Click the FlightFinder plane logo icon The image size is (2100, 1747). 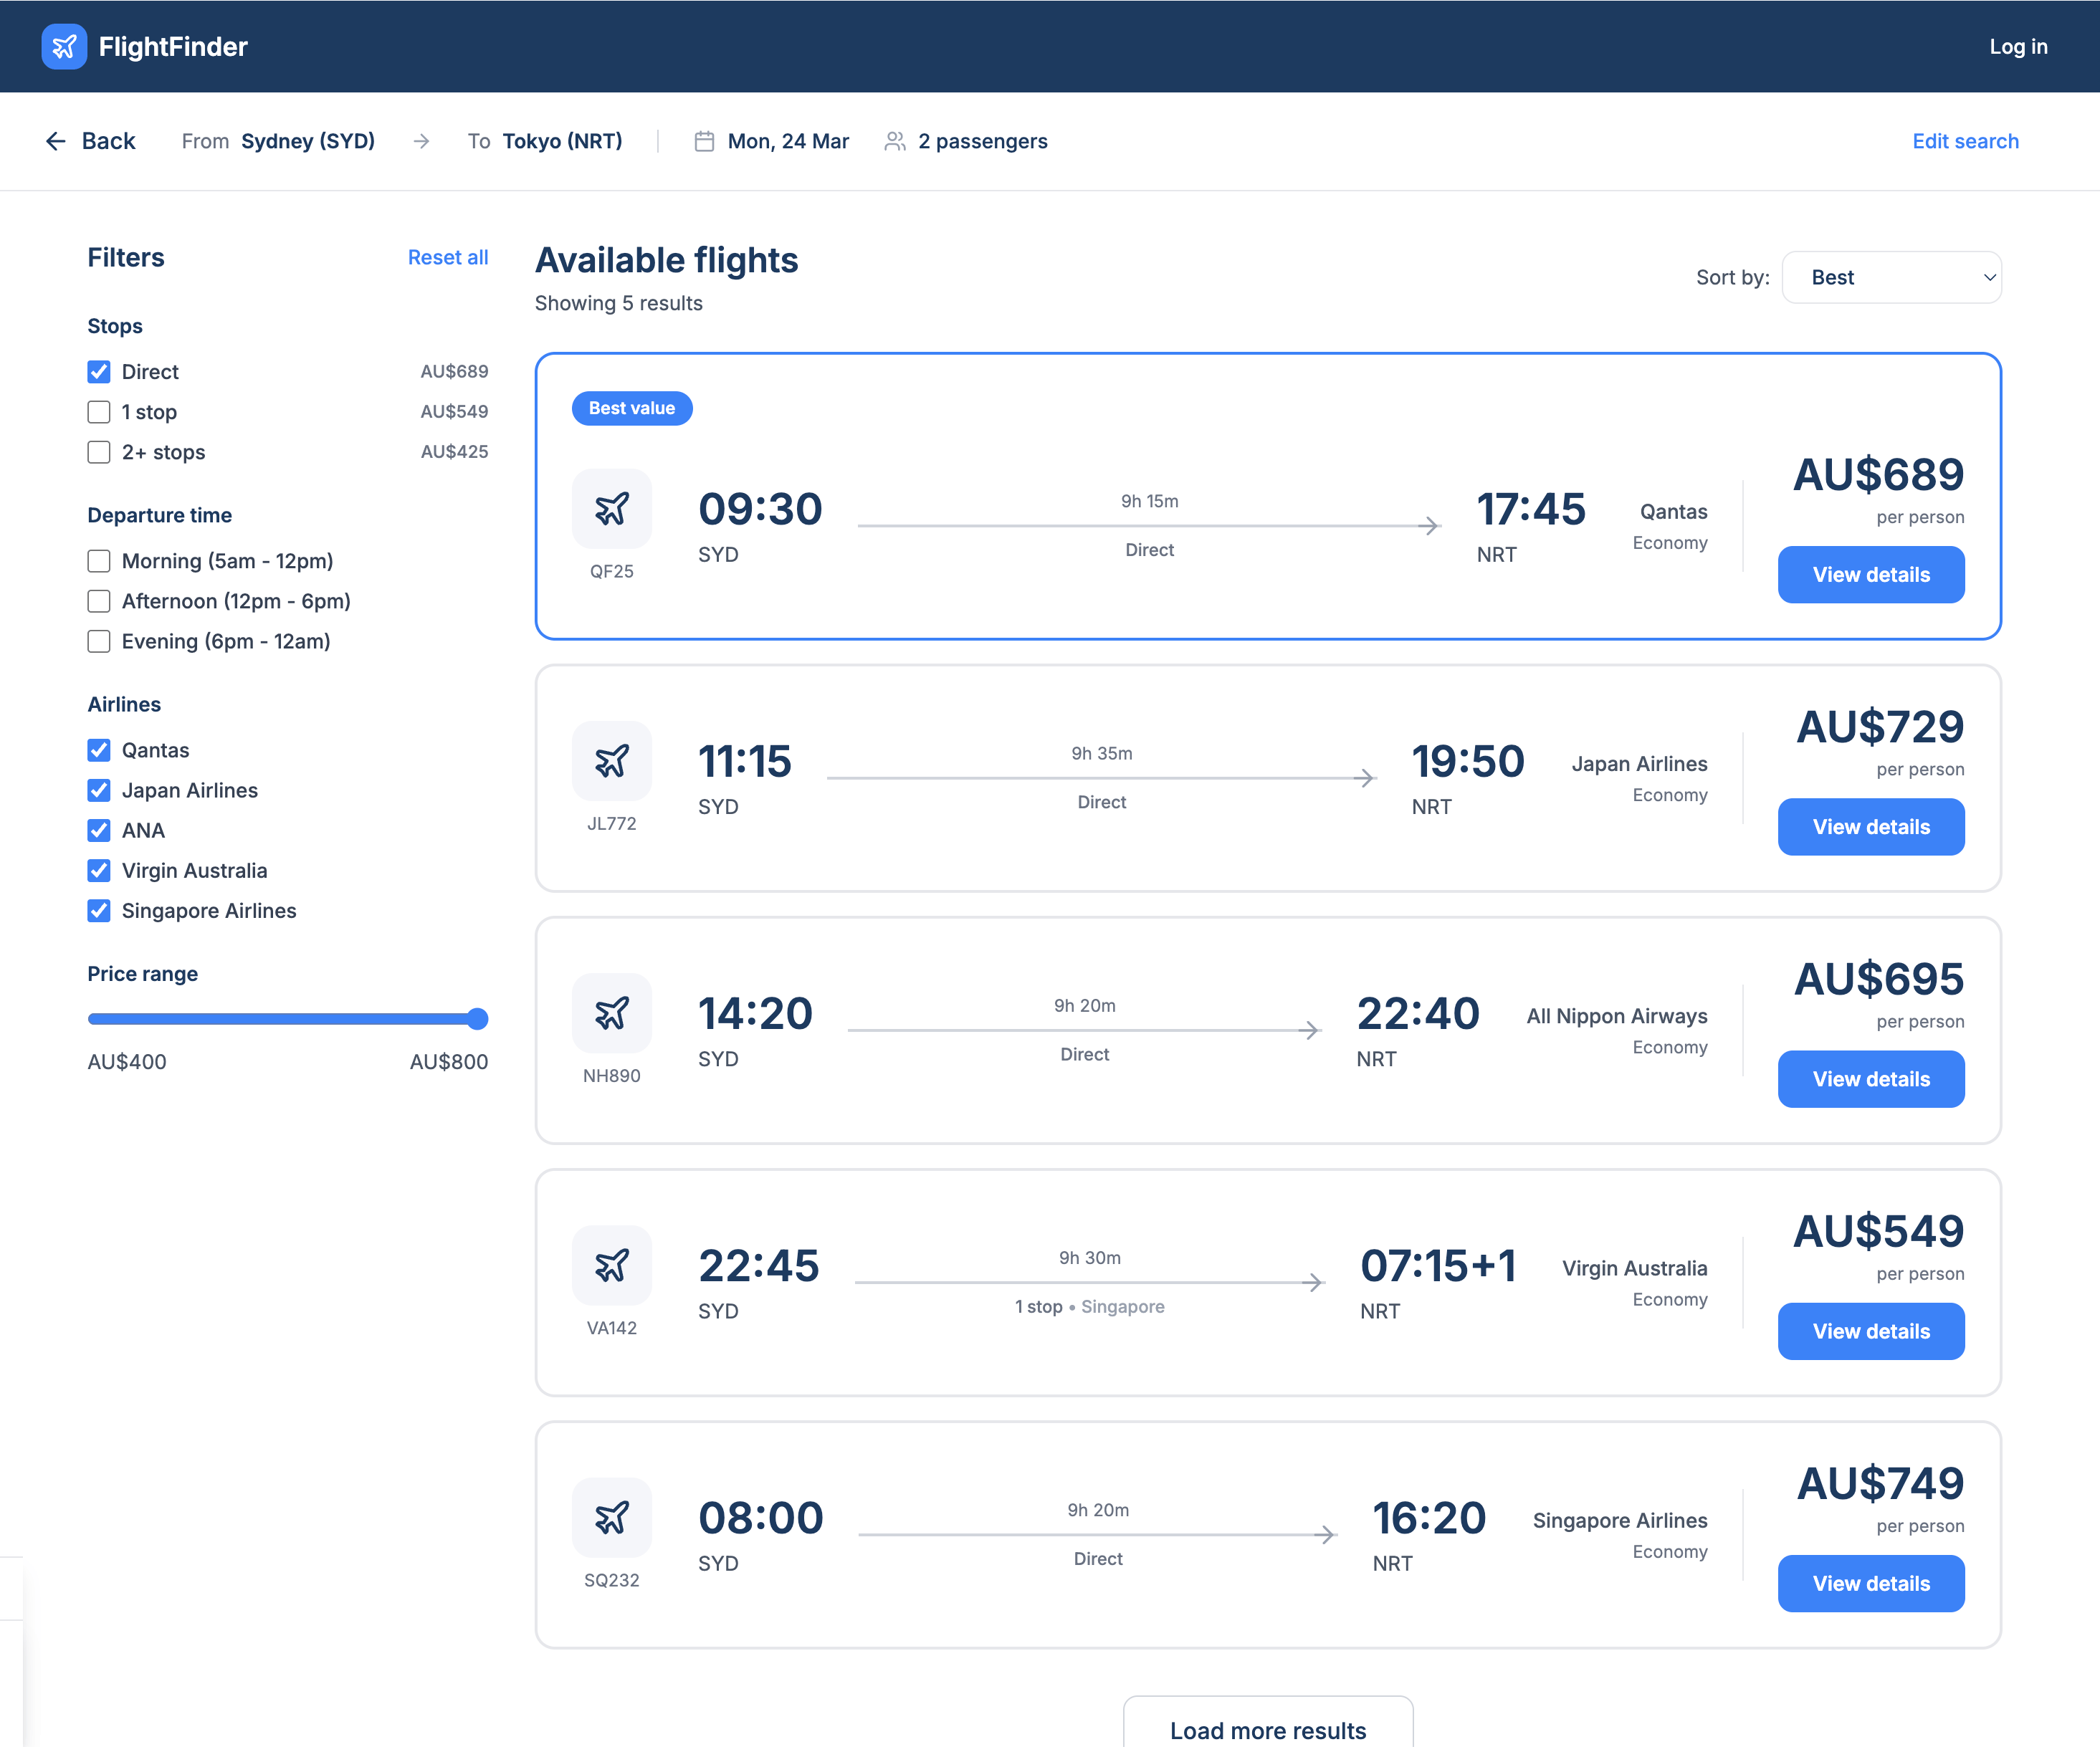click(x=64, y=46)
